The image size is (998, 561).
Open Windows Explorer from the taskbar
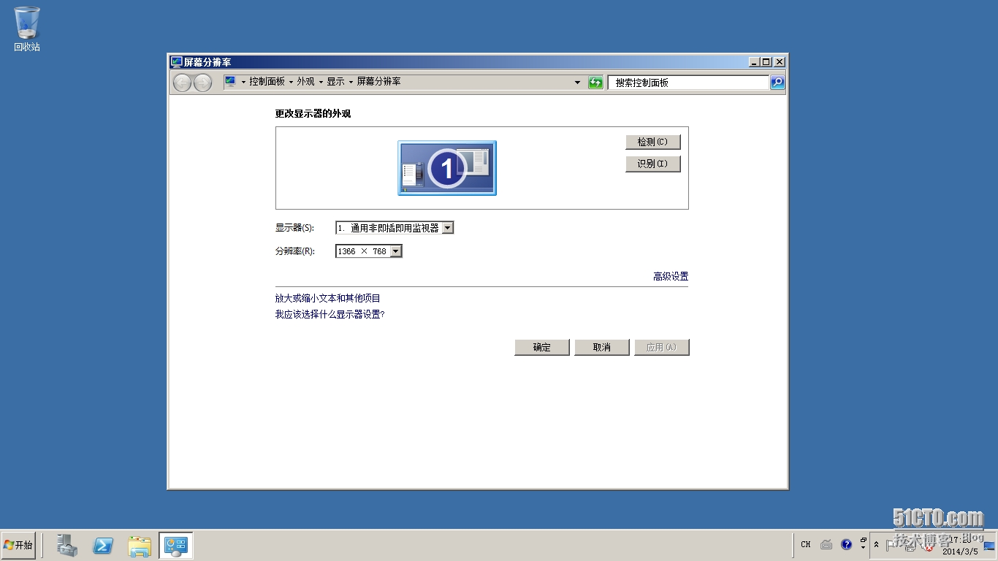coord(138,545)
